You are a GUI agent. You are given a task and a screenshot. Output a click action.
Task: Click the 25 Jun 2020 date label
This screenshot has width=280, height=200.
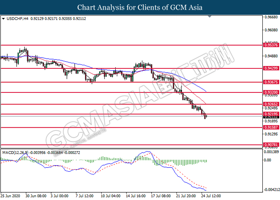tap(10, 196)
